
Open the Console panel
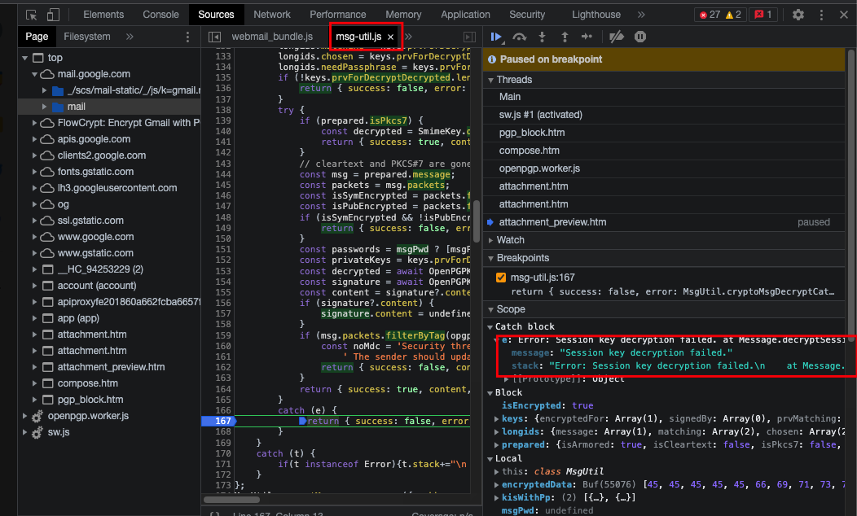click(160, 14)
